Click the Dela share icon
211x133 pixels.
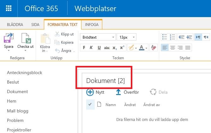[x=153, y=92]
